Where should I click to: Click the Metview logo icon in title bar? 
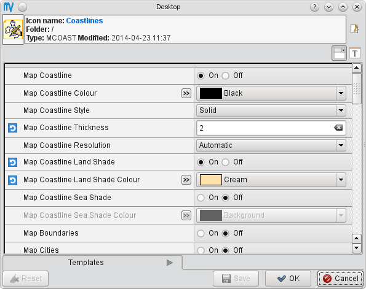pos(9,7)
